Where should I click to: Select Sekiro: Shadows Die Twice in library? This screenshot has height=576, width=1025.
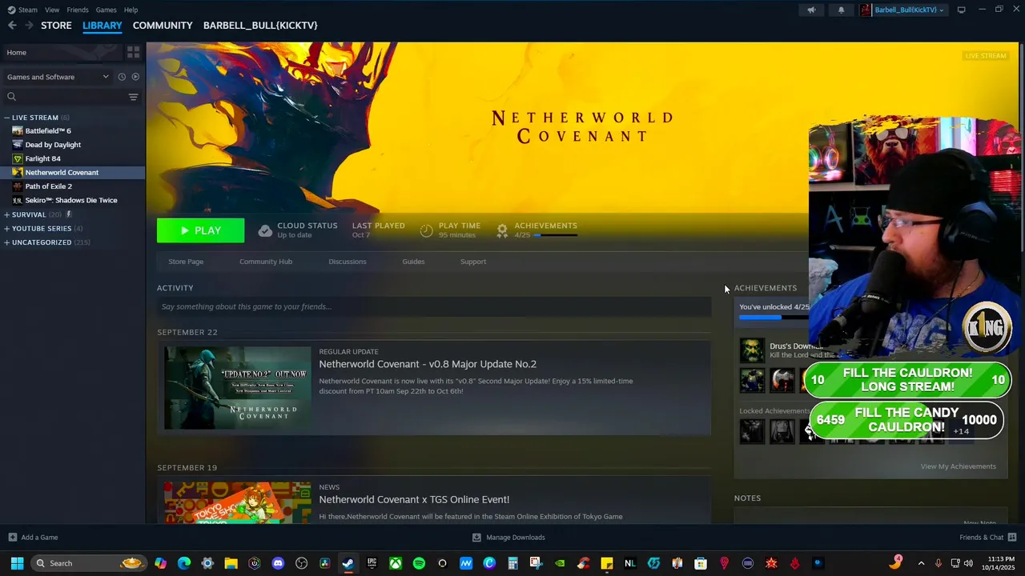tap(71, 200)
